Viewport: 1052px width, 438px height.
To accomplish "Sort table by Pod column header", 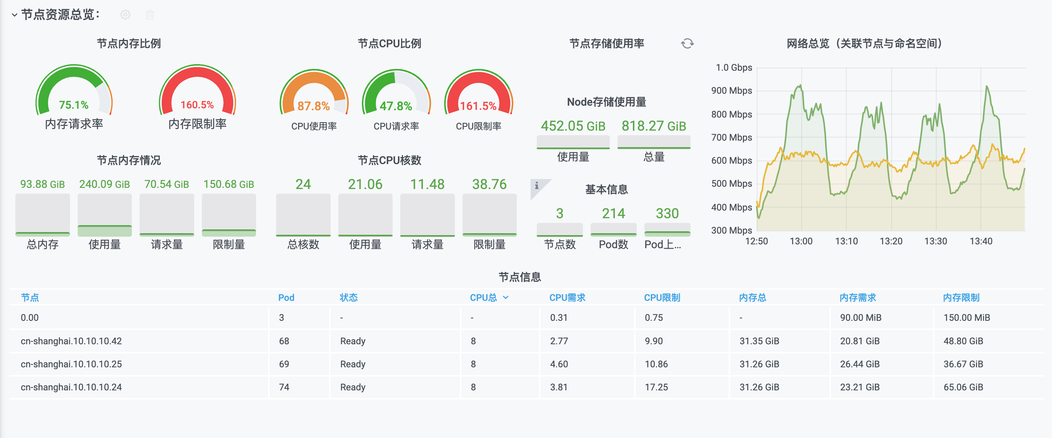I will click(x=286, y=297).
